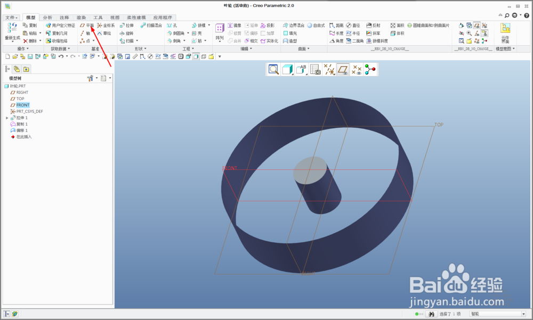Toggle datum point display in view toolbar
The height and width of the screenshot is (320, 533).
click(357, 70)
